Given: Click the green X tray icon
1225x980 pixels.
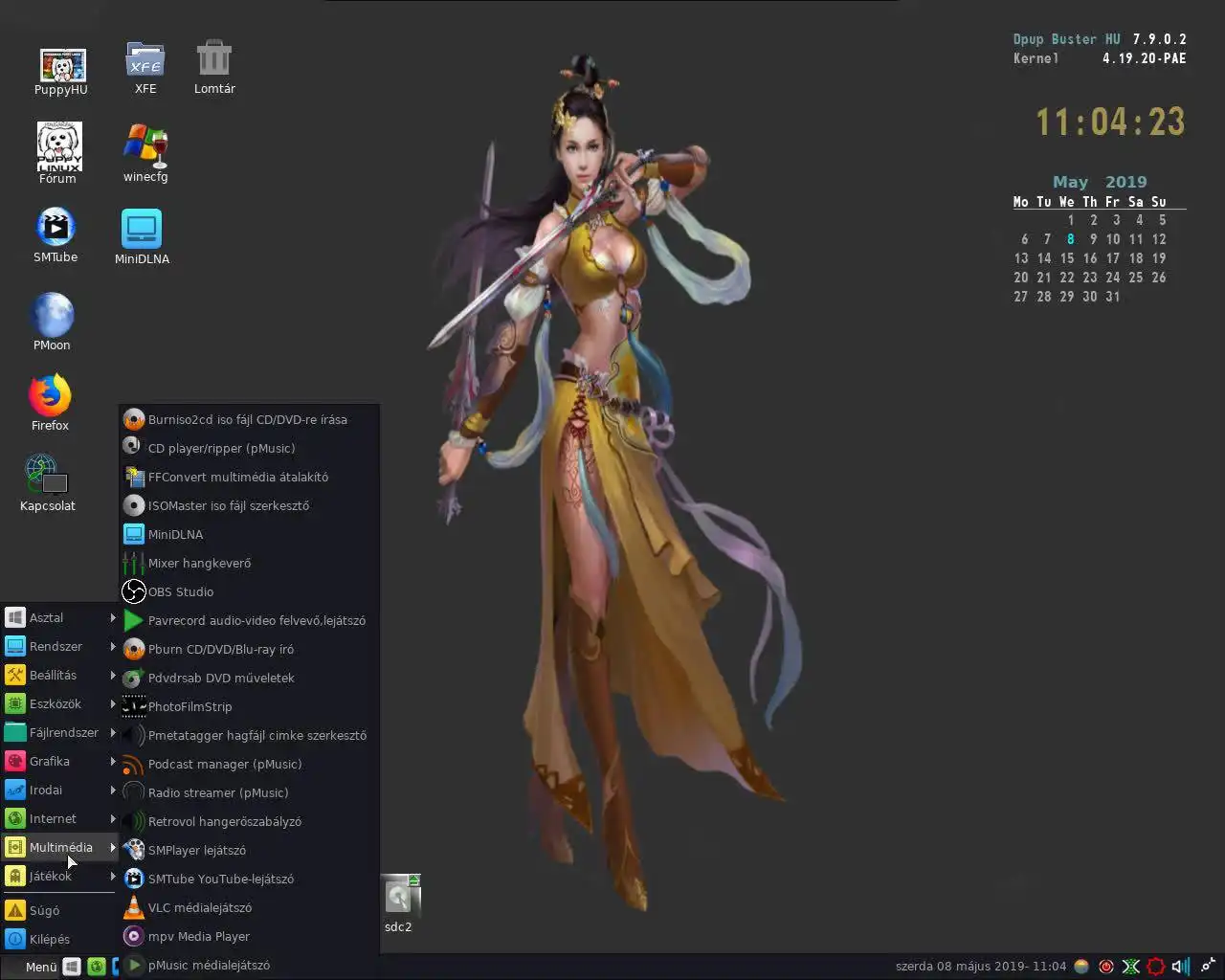Looking at the screenshot, I should click(1130, 967).
